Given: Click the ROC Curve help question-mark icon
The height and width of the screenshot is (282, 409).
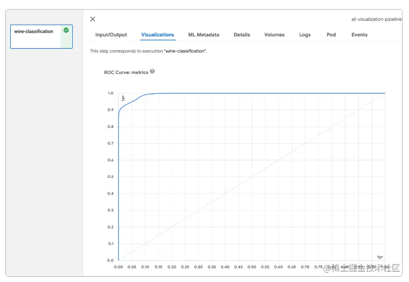Looking at the screenshot, I should tap(153, 71).
